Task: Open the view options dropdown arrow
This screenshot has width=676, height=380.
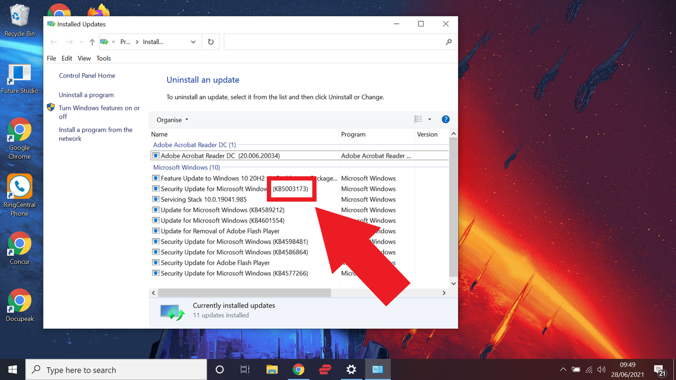Action: point(430,119)
